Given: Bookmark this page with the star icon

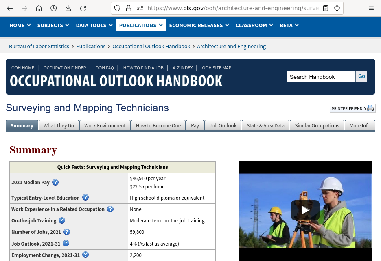Looking at the screenshot, I should pos(337,8).
